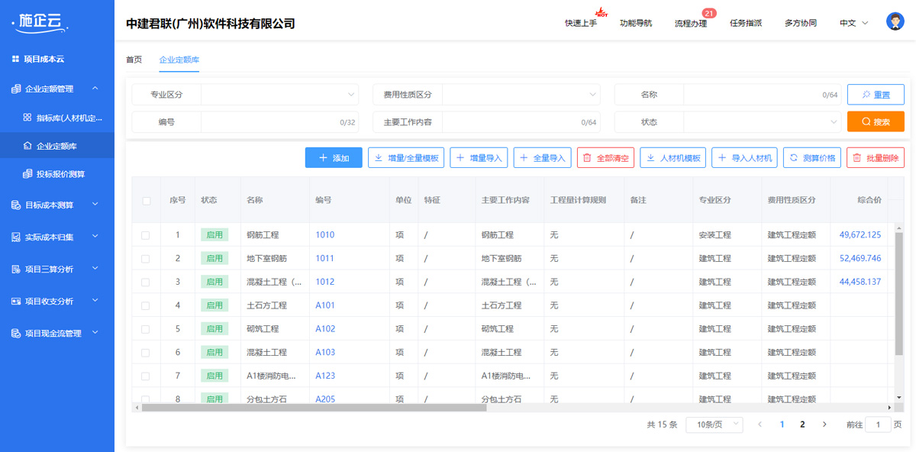Switch to the 首页 tab
Image resolution: width=916 pixels, height=452 pixels.
click(134, 60)
